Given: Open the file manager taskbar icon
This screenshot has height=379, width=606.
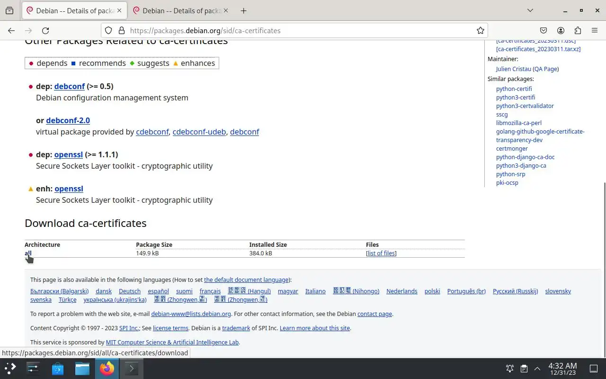Looking at the screenshot, I should (x=82, y=368).
